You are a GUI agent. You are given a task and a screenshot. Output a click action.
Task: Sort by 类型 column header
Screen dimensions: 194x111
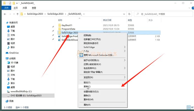click(x=130, y=20)
